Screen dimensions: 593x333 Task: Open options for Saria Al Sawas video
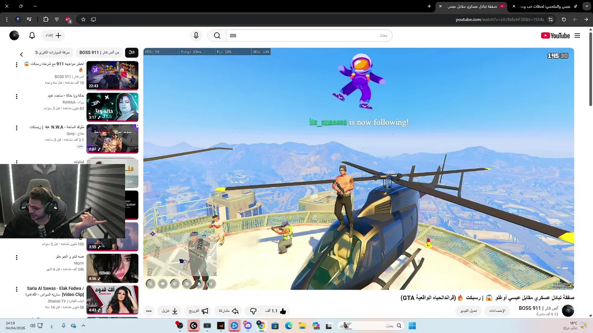point(17,289)
